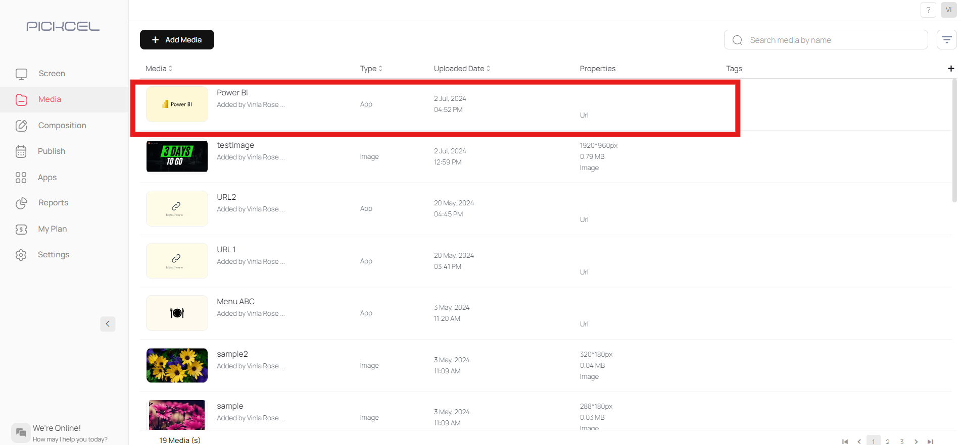The width and height of the screenshot is (961, 445).
Task: Go to last page of media
Action: point(930,441)
